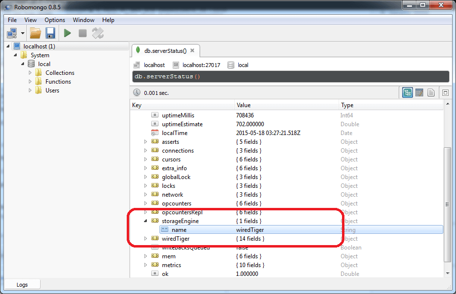Image resolution: width=456 pixels, height=294 pixels.
Task: Expand the network object row
Action: tap(146, 195)
